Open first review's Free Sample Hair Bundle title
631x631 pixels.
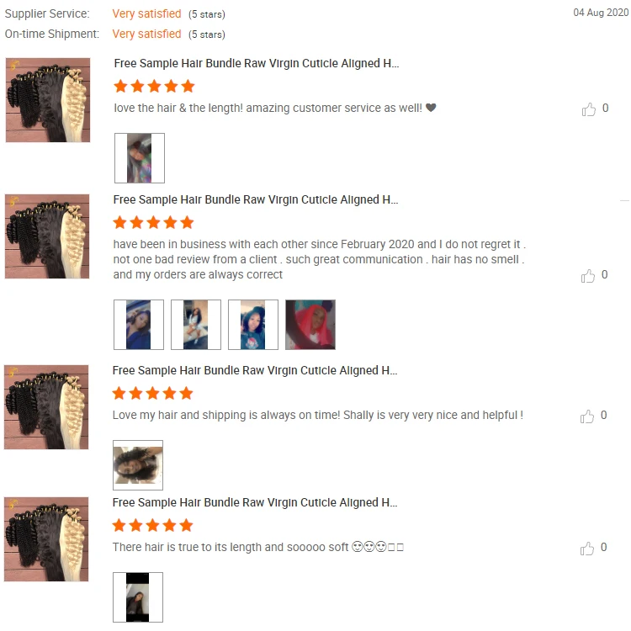click(257, 64)
